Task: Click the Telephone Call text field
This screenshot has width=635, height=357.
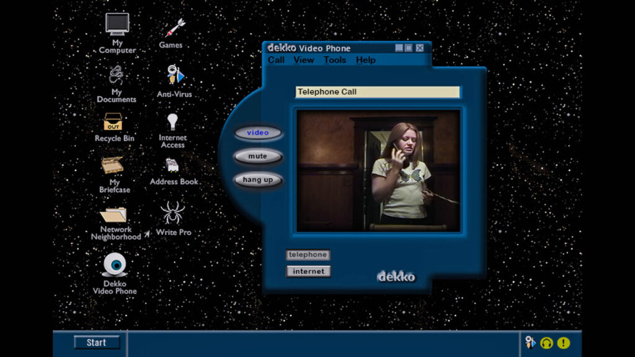Action: 377,92
